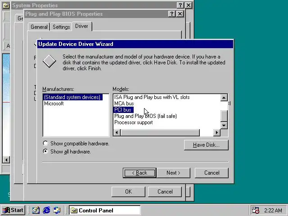Click Models vertical scrollbar thumb
The height and width of the screenshot is (216, 288).
click(224, 116)
